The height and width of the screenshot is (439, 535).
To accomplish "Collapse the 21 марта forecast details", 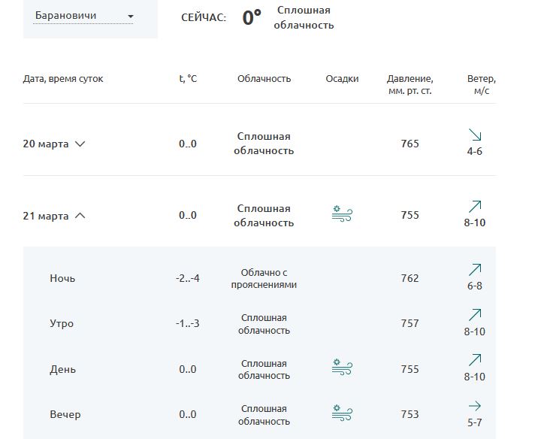I will coord(80,216).
